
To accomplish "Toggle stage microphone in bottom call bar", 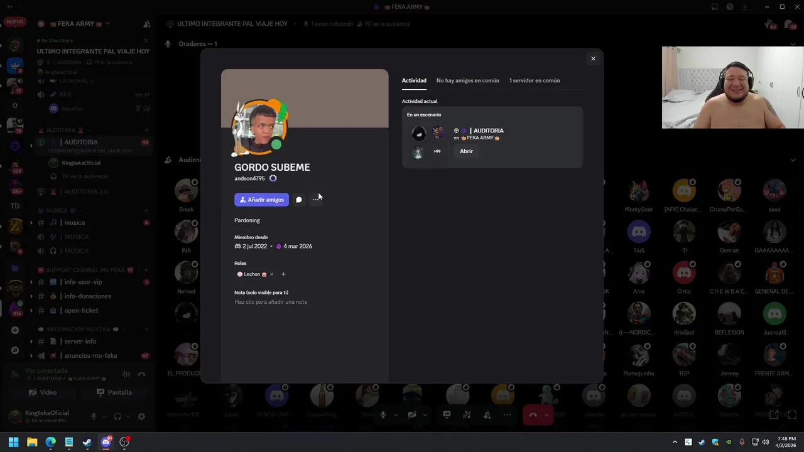I will pos(383,415).
